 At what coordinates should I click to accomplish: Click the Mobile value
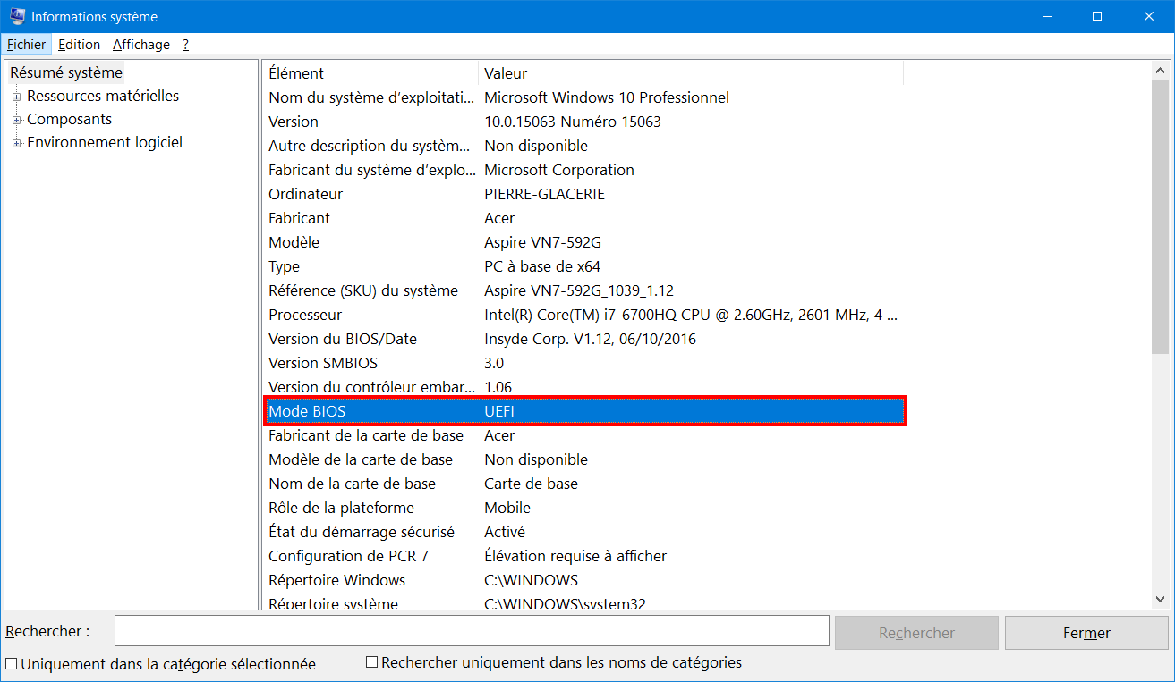507,508
